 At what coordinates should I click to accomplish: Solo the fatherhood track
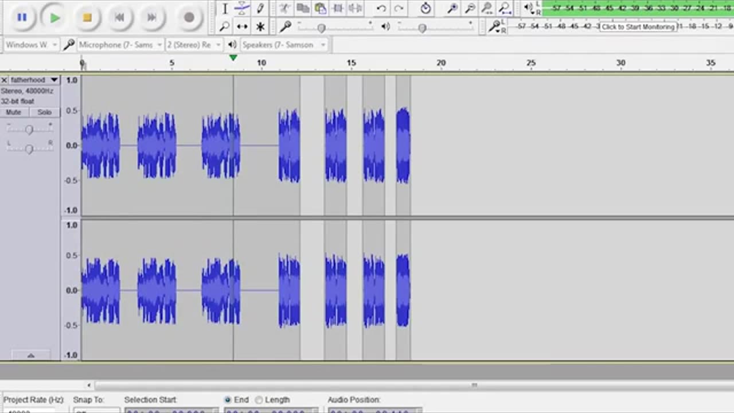pyautogui.click(x=44, y=112)
